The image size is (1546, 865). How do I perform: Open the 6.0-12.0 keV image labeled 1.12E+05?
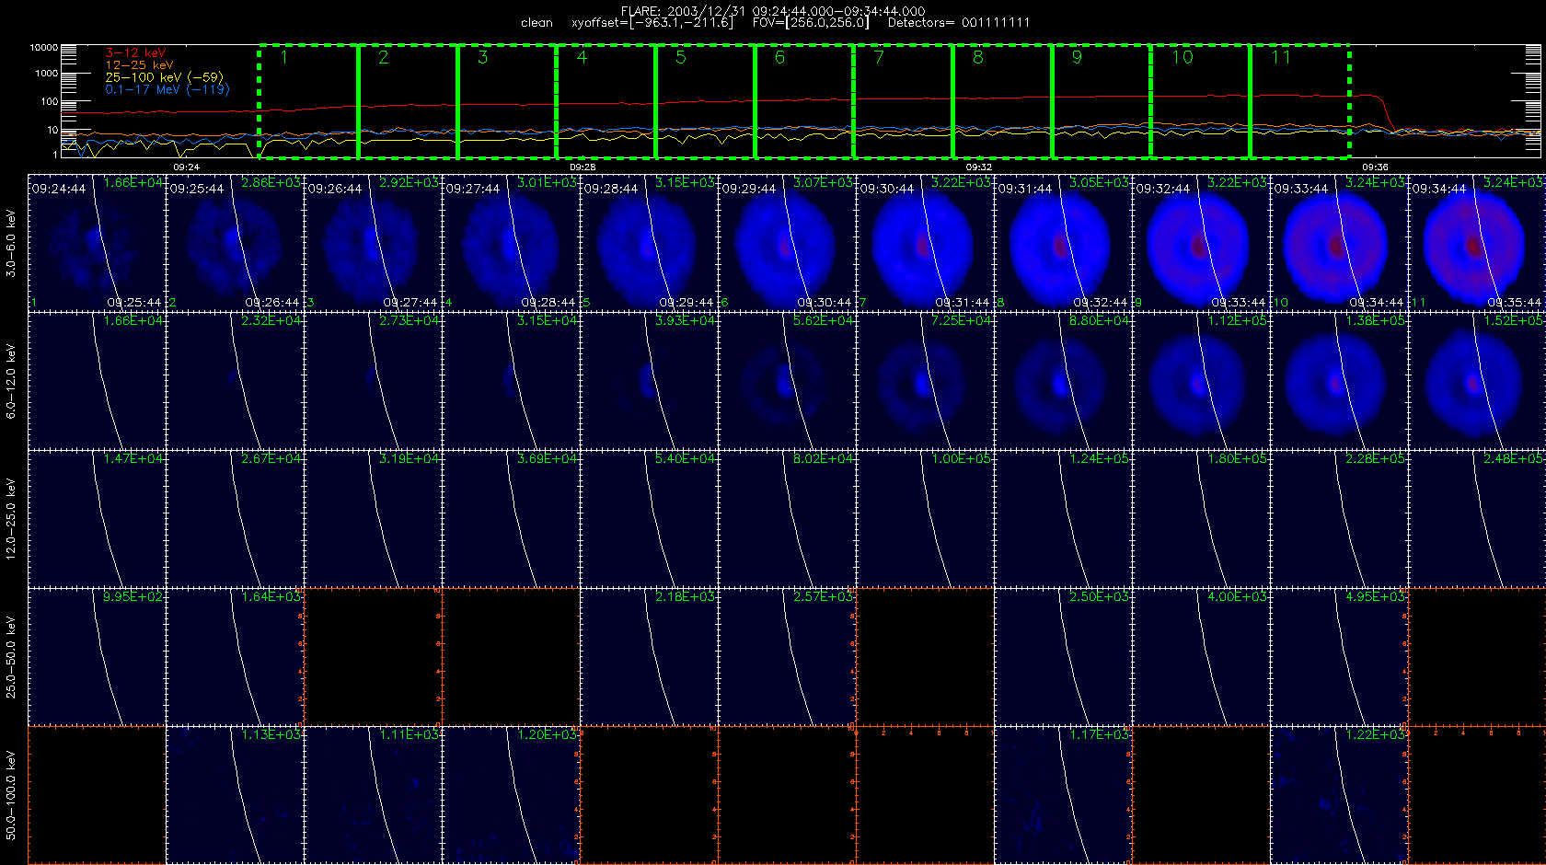tap(1201, 381)
